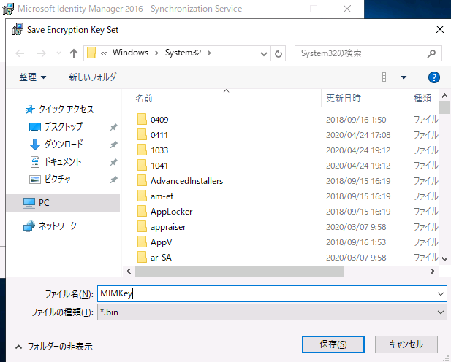The width and height of the screenshot is (451, 362).
Task: Click the Microsoft Identity Manager title bar icon
Action: (x=8, y=8)
